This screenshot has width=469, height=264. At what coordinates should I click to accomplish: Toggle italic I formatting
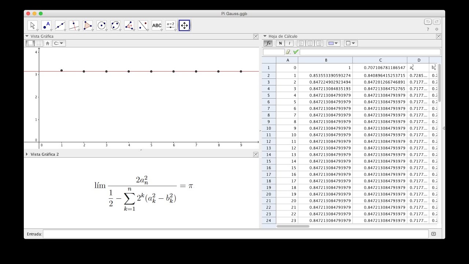(289, 43)
